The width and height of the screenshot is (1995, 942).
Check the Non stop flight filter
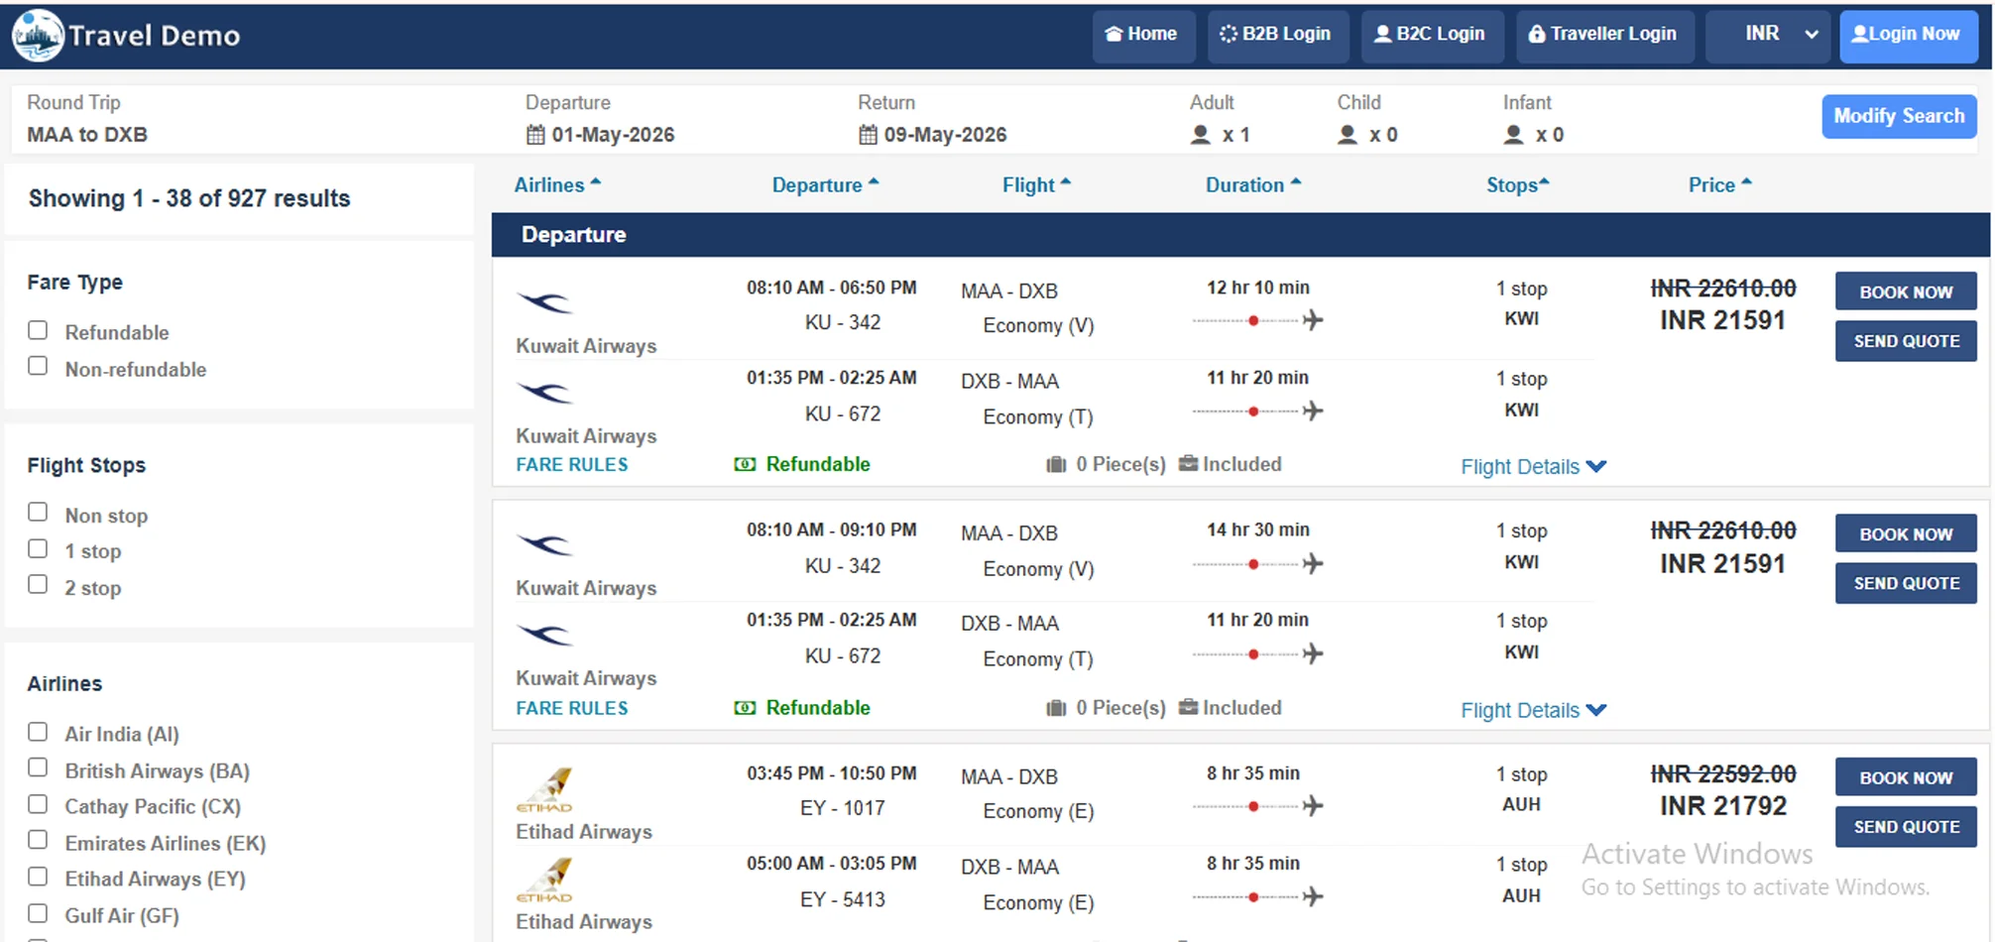point(37,512)
